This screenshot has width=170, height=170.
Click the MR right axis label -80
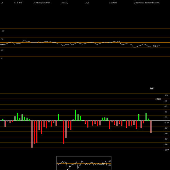[166, 144]
